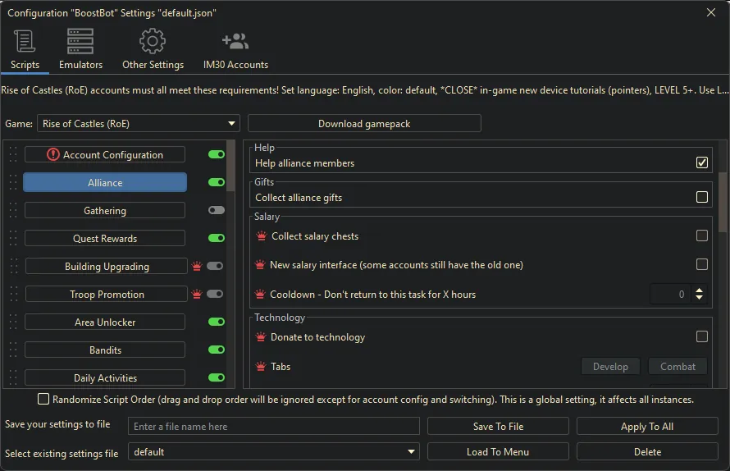Click the drag handle for Area Unlocker

coord(13,322)
